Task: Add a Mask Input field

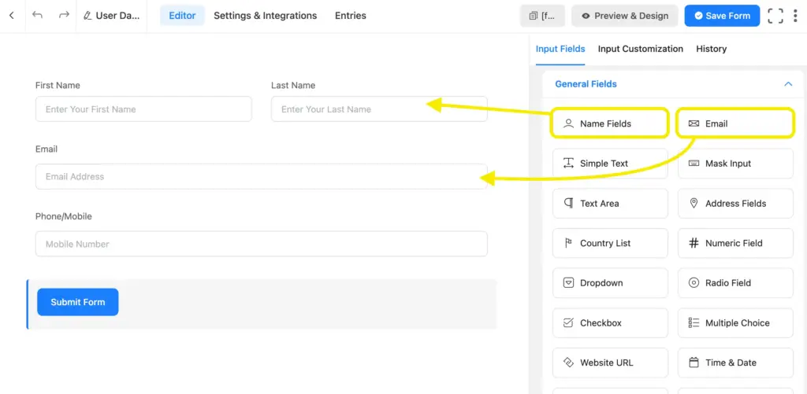Action: click(x=735, y=164)
